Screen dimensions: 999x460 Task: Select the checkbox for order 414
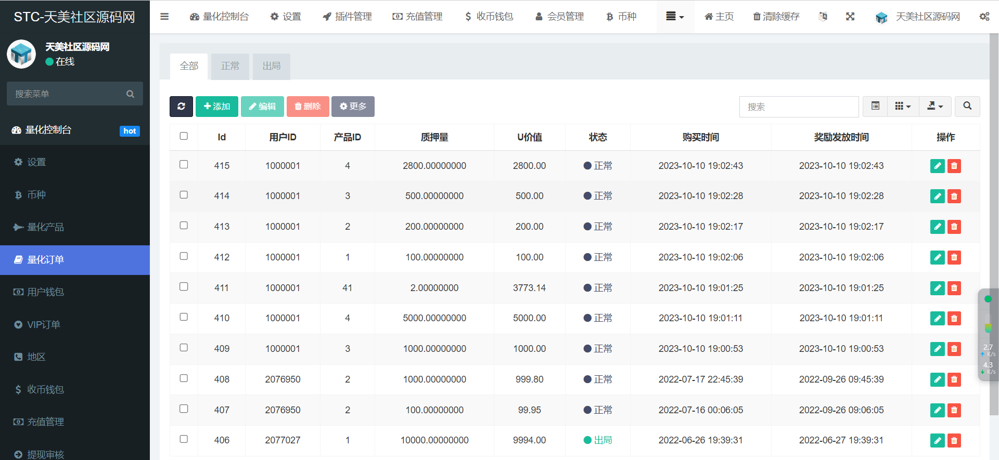(184, 195)
